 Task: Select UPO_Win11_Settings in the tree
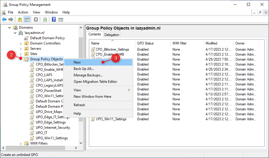point(52,138)
